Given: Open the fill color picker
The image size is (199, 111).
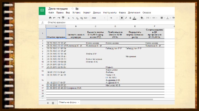Looking at the screenshot, I should tap(142, 18).
